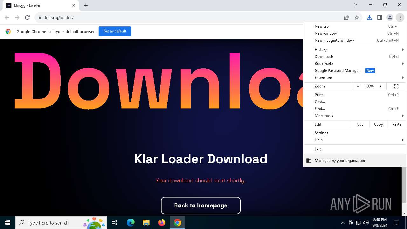
Task: Expand the Help submenu
Action: point(355,140)
